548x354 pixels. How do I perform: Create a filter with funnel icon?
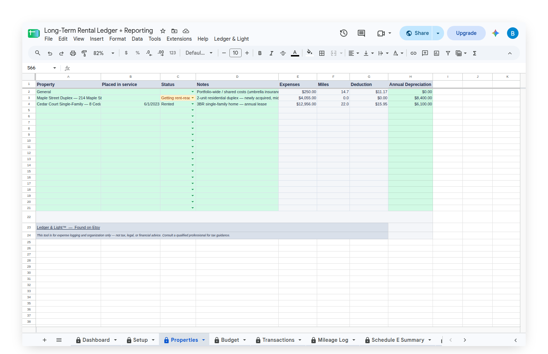[x=448, y=53]
